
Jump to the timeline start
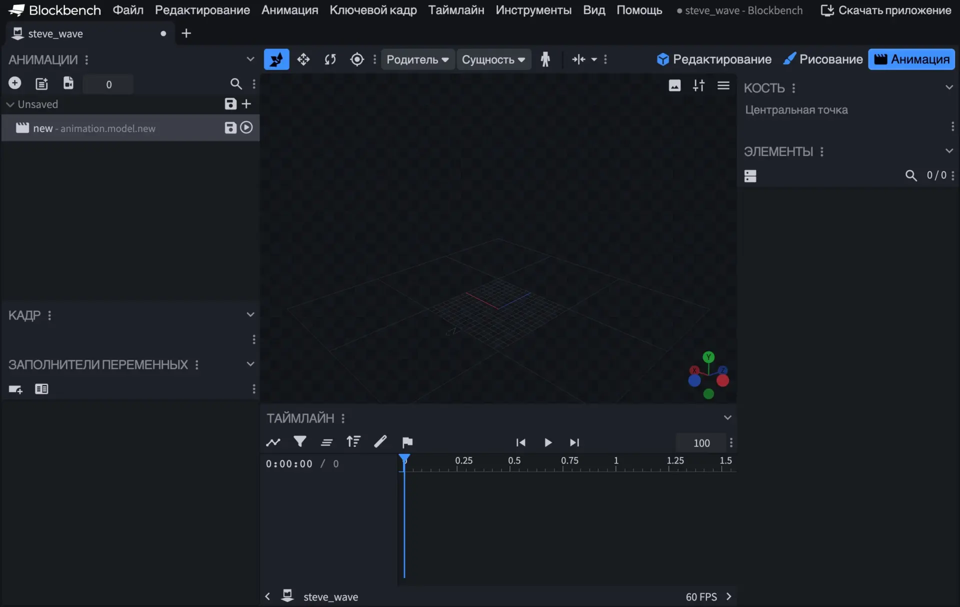point(520,442)
